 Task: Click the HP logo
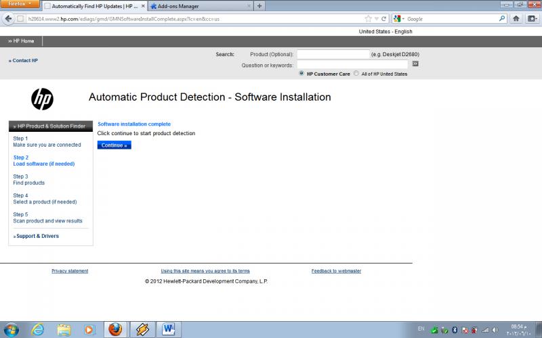tap(42, 99)
